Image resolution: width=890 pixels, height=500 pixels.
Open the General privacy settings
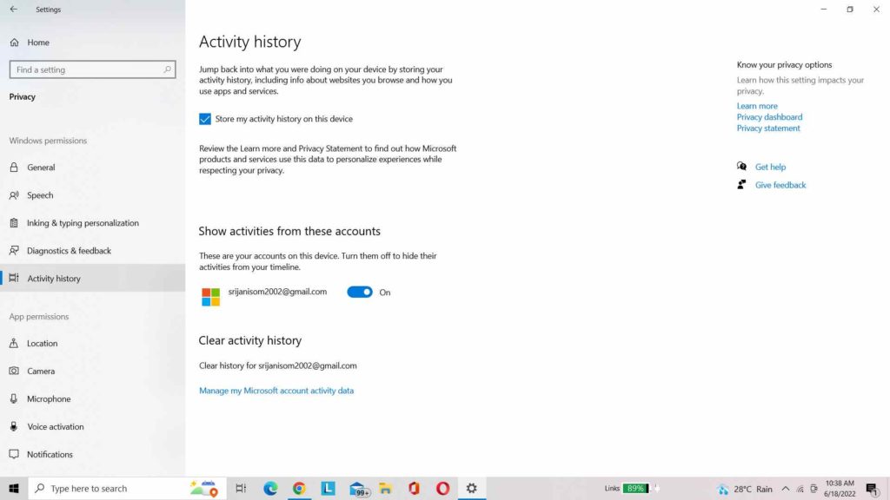pyautogui.click(x=39, y=167)
